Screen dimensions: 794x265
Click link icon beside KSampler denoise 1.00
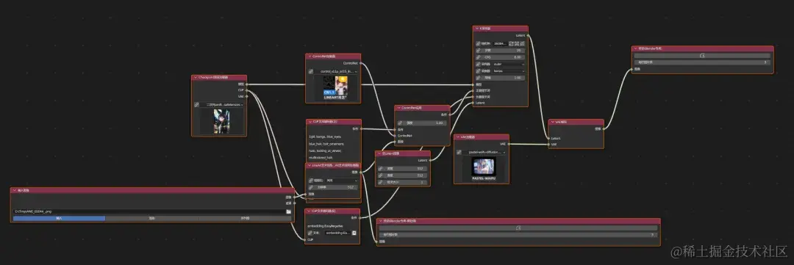click(478, 78)
